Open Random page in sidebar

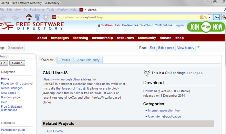(10, 97)
